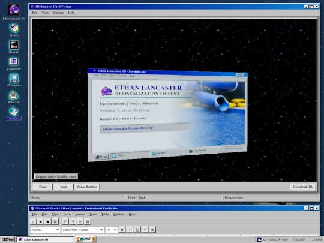Open the font size 10 dropdown
This screenshot has height=243, width=324.
[x=111, y=230]
